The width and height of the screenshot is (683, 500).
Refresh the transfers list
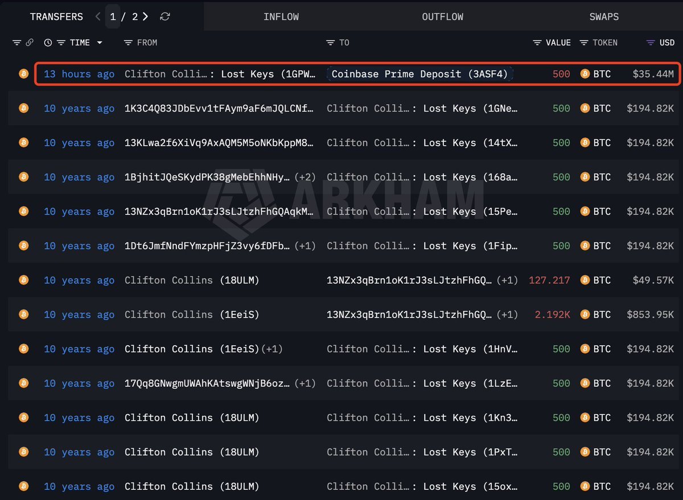164,16
